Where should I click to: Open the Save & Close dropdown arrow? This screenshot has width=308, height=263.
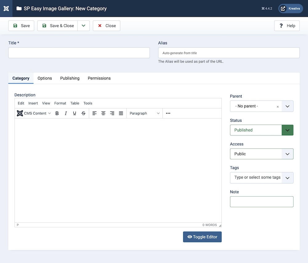coord(83,26)
